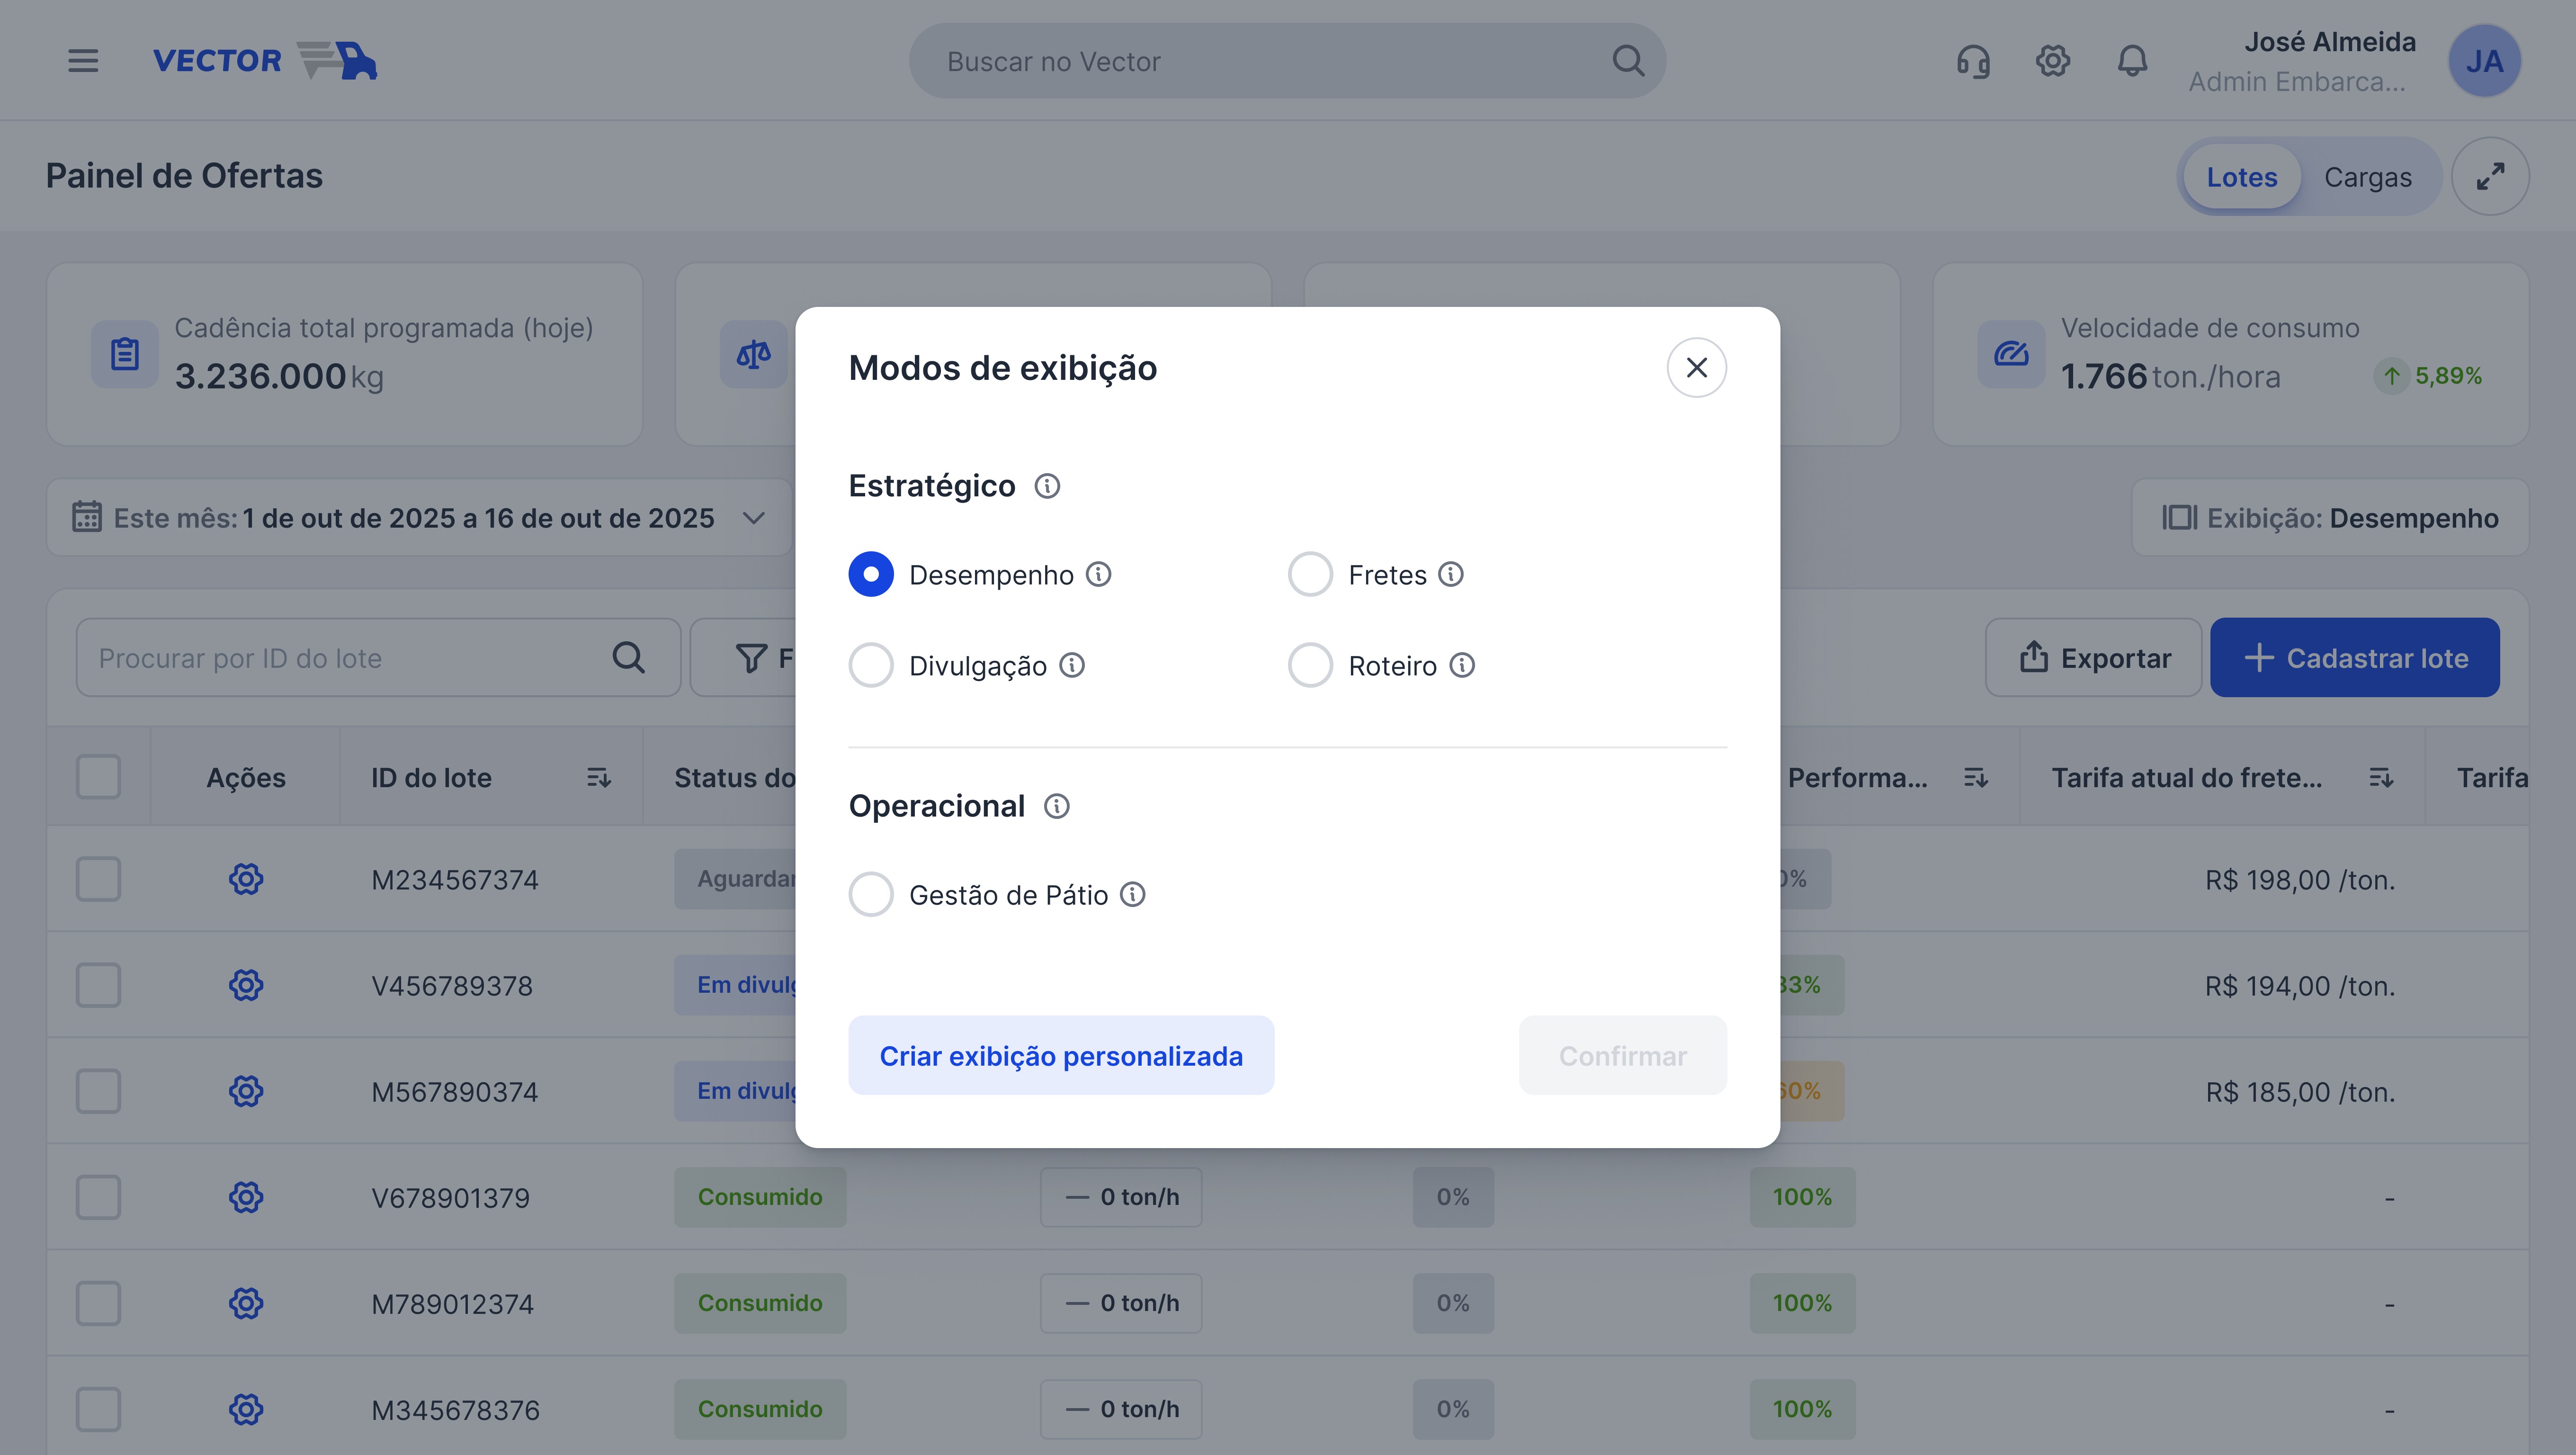Select the Lotes tab
Screen dimensions: 2576x1455
coord(2241,177)
